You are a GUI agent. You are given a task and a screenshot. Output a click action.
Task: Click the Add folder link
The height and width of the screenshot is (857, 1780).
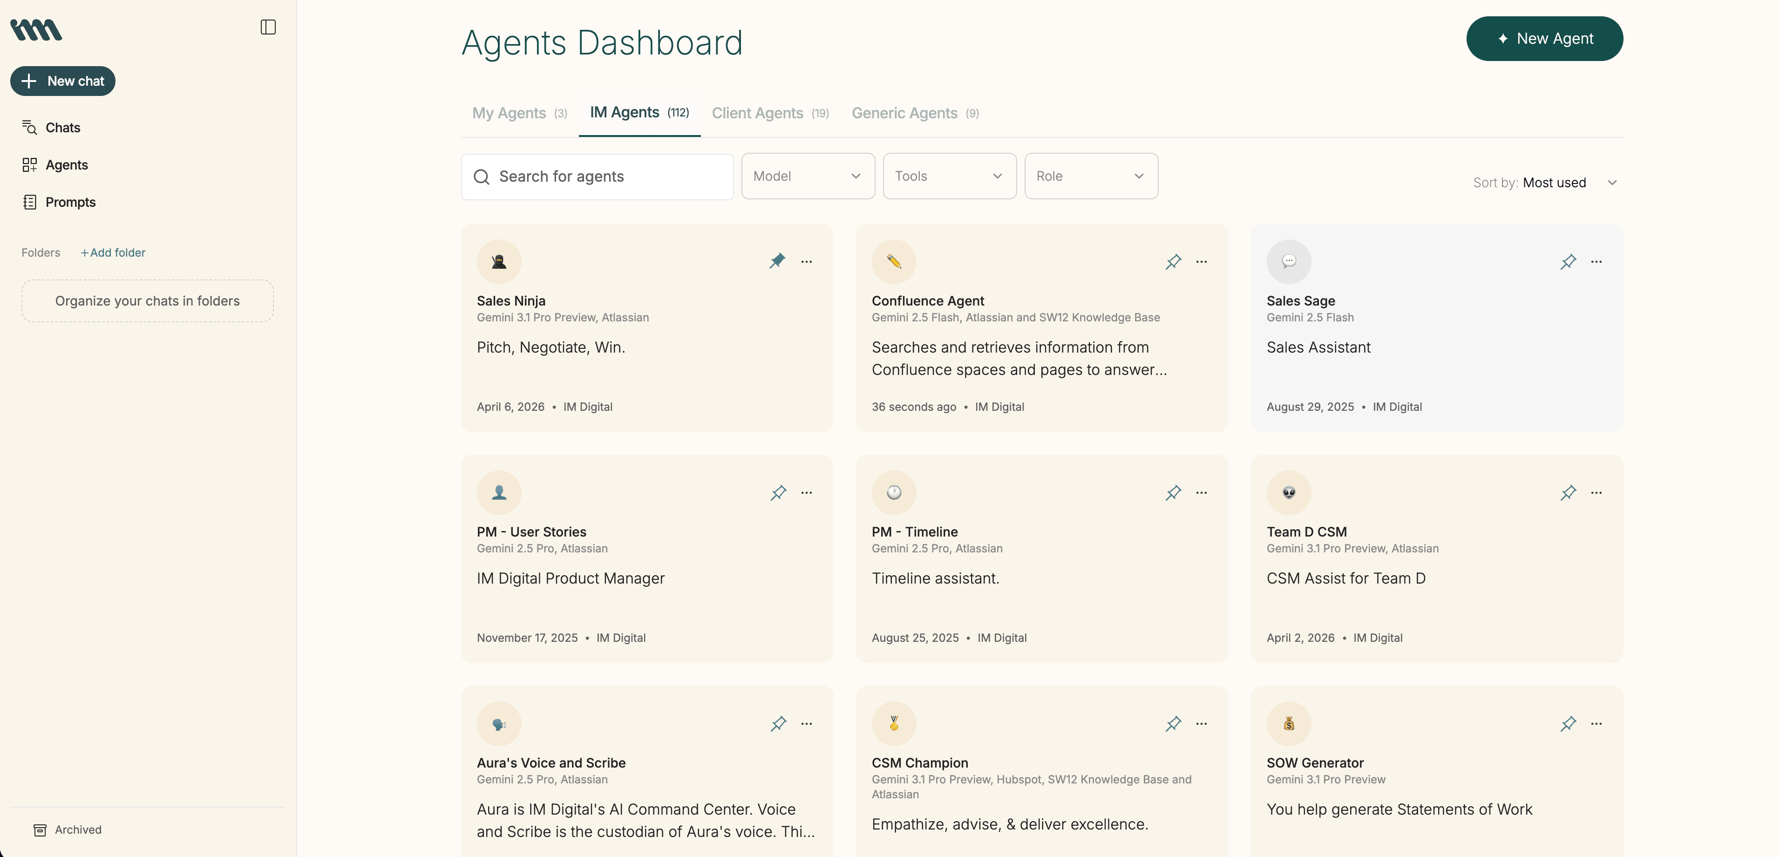coord(113,252)
